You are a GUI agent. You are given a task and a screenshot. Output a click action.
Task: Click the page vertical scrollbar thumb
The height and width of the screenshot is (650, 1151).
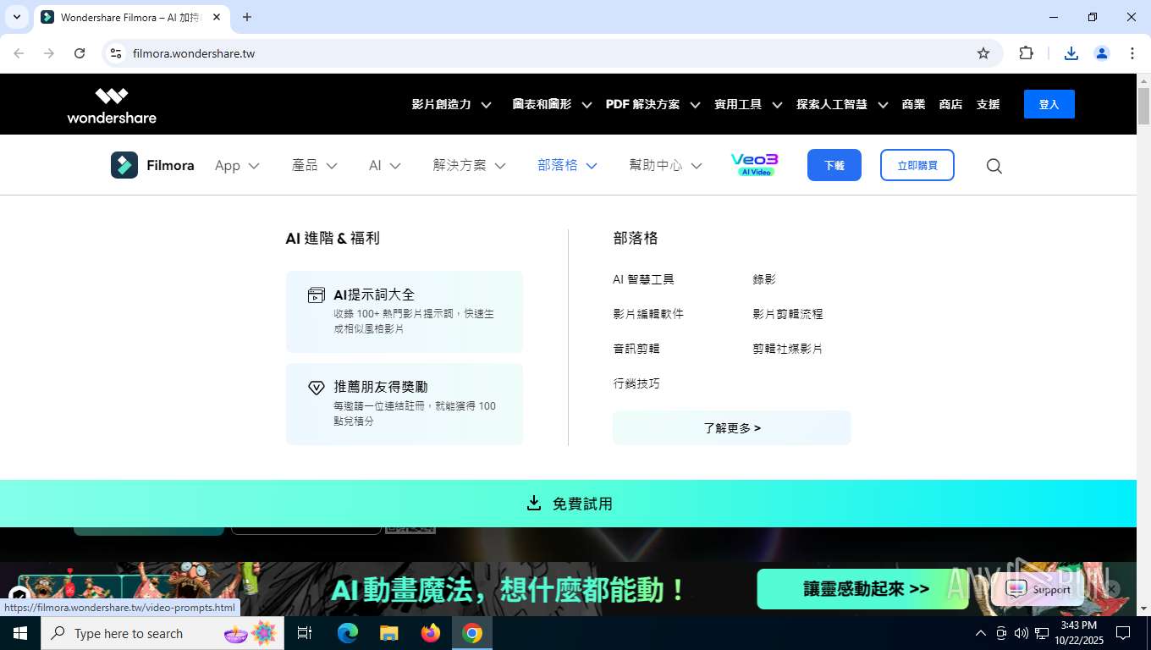1143,106
